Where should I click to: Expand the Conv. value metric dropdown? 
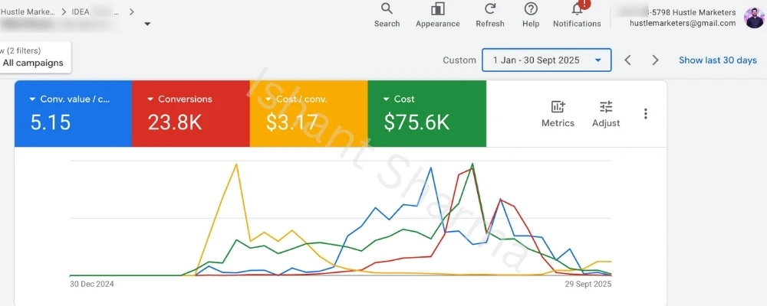(x=32, y=99)
